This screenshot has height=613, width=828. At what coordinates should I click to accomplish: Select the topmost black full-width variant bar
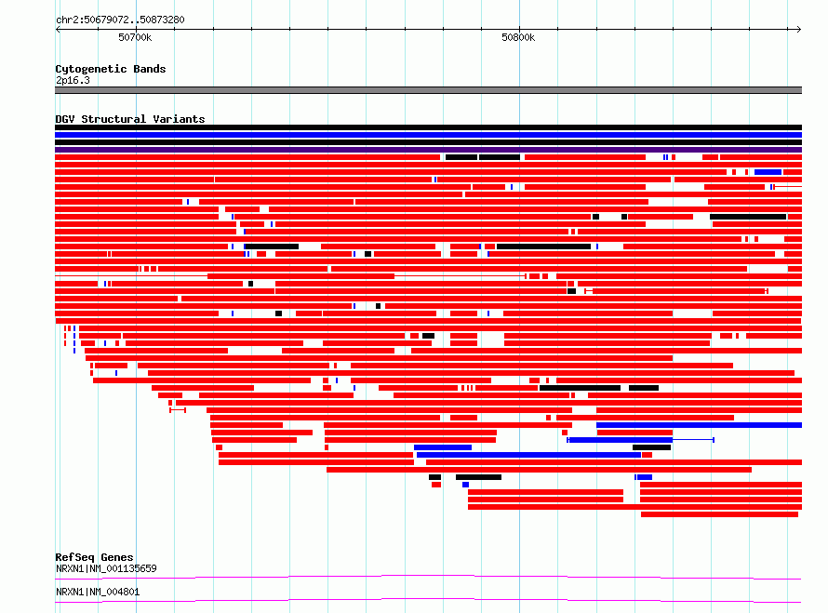coord(428,127)
